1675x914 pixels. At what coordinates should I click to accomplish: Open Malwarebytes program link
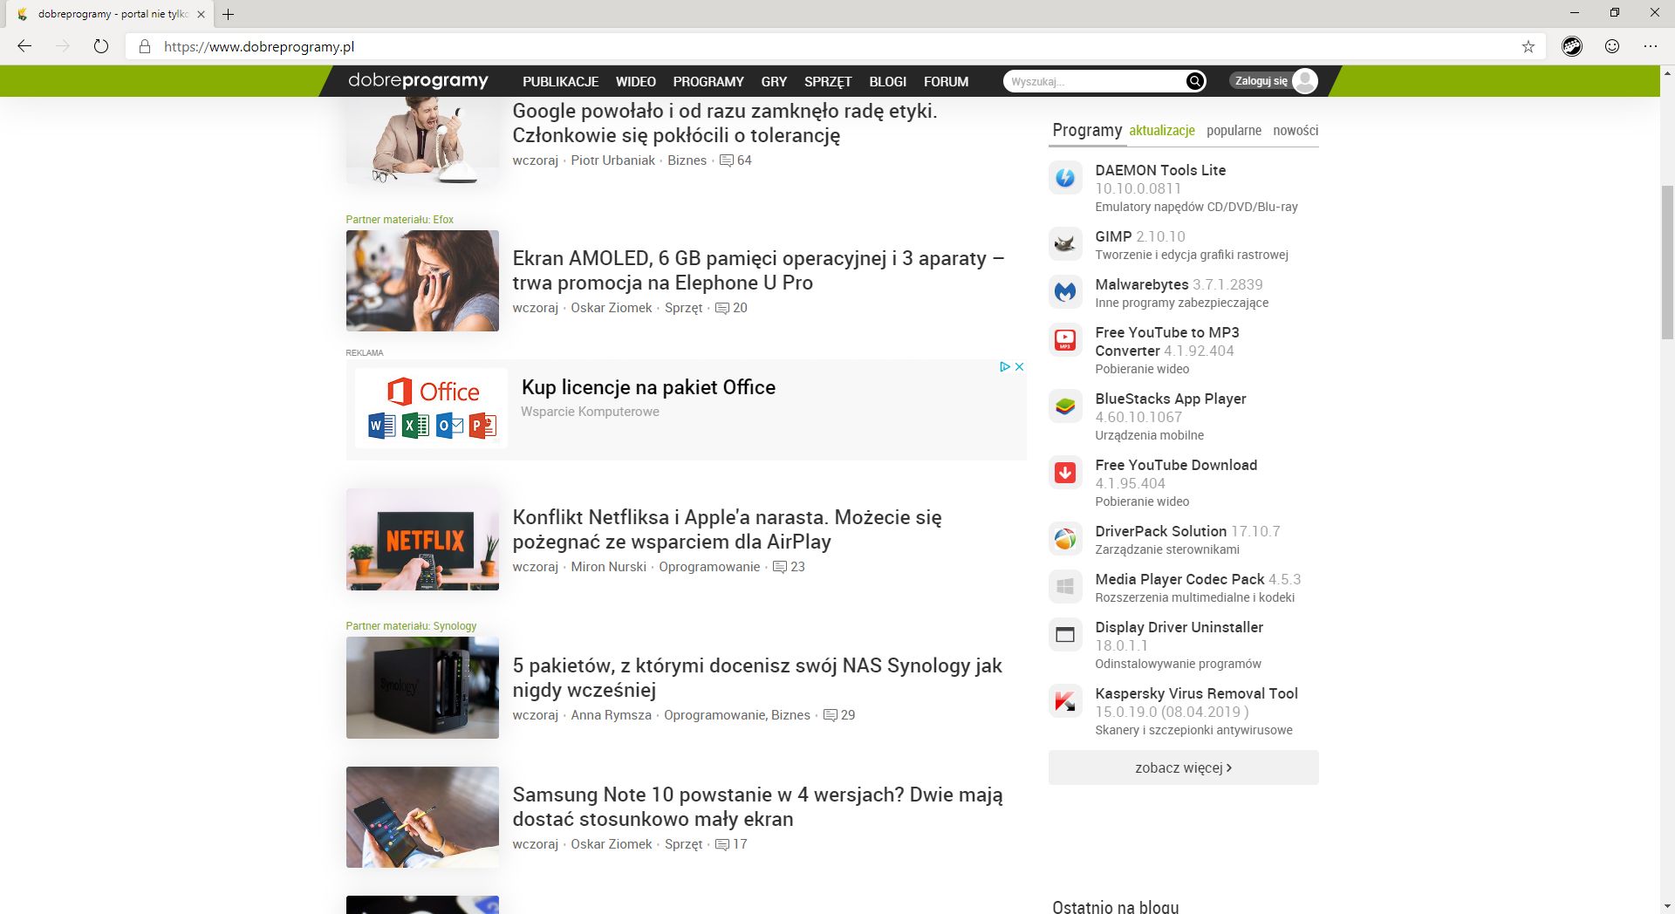pyautogui.click(x=1179, y=284)
